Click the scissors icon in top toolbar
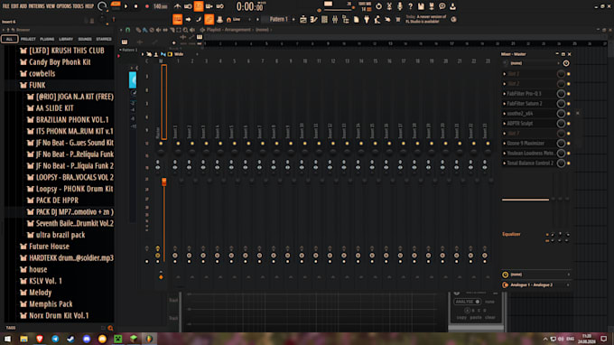614x345 pixels. click(389, 6)
